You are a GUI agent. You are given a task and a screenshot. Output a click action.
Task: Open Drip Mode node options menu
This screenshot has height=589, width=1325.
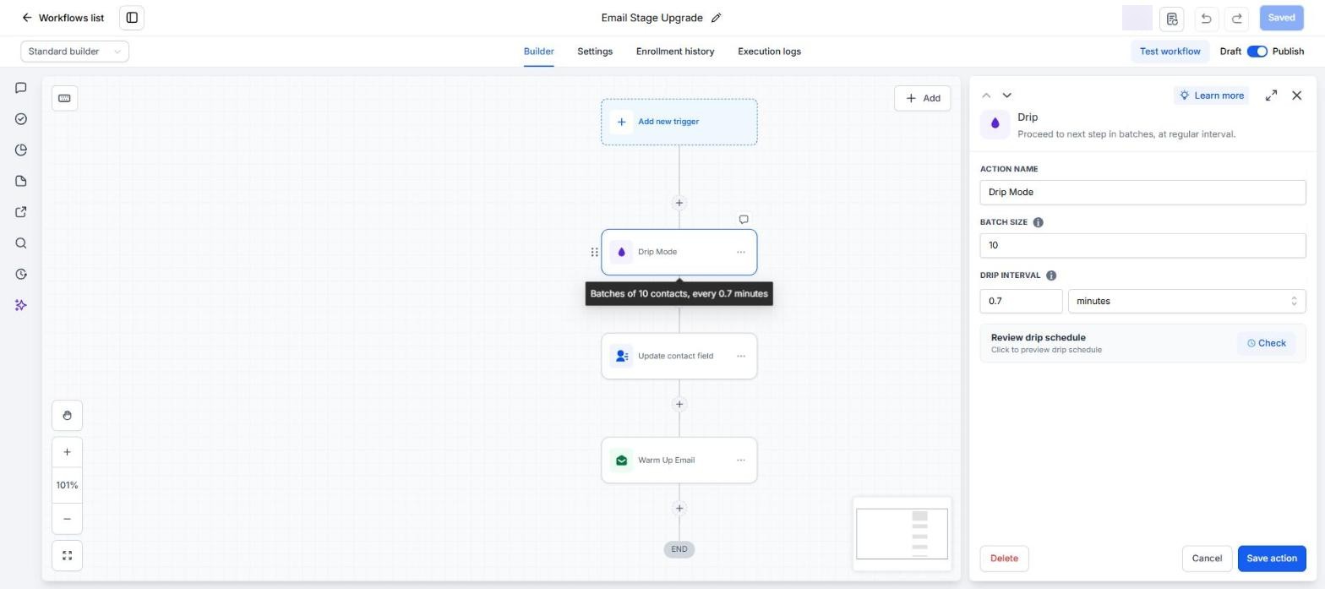coord(741,252)
